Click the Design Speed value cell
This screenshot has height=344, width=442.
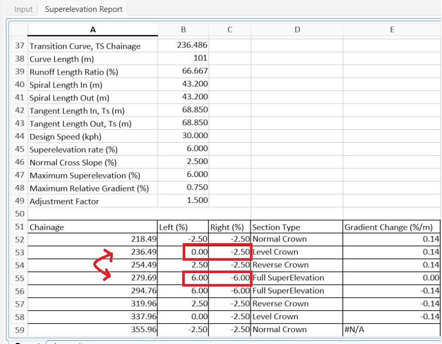[183, 137]
